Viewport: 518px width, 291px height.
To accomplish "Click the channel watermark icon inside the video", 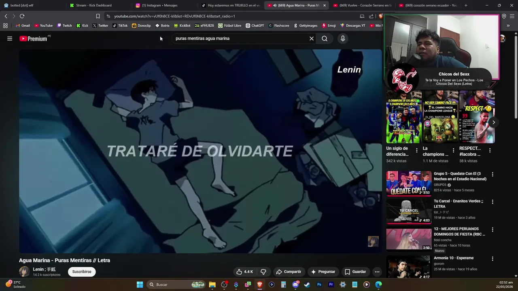I will pyautogui.click(x=373, y=241).
